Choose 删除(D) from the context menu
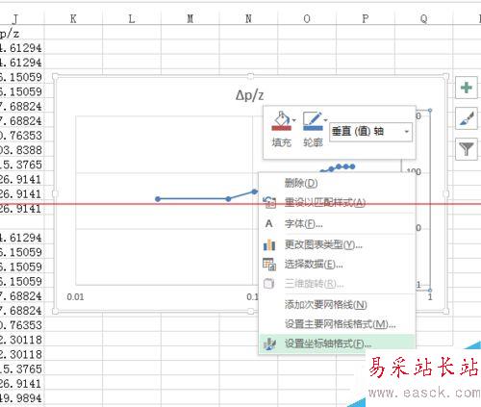481x407 pixels. [x=337, y=183]
